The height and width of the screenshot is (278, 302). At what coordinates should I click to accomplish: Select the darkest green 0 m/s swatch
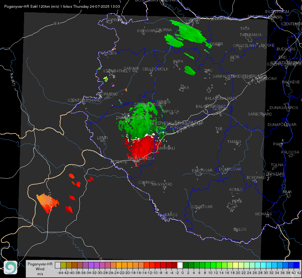pos(185,265)
